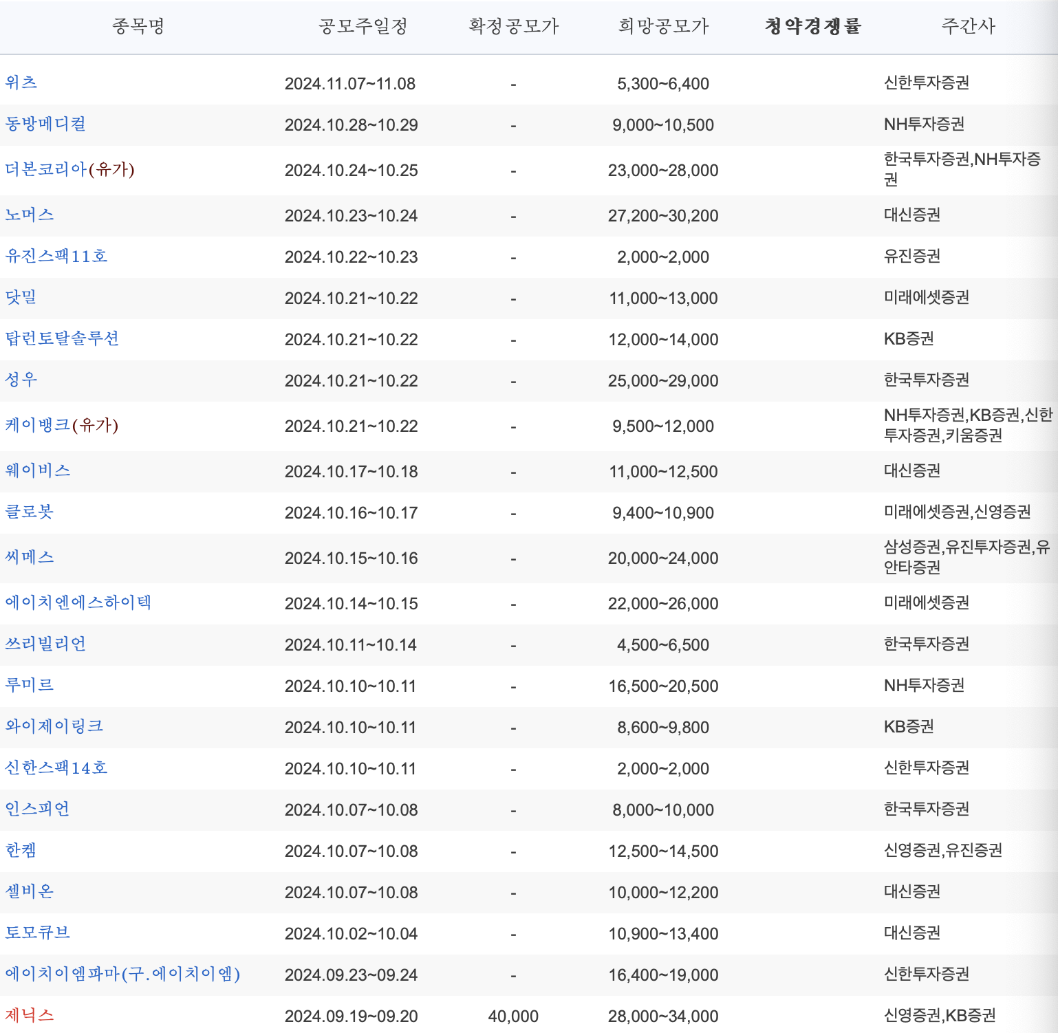Image resolution: width=1058 pixels, height=1033 pixels.
Task: Select the 클로봇 link
Action: click(x=30, y=512)
